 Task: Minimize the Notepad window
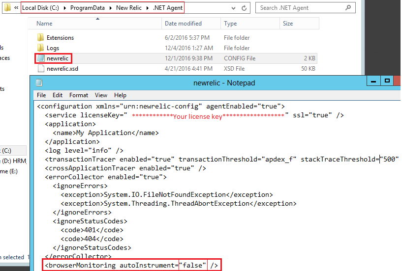(x=373, y=81)
